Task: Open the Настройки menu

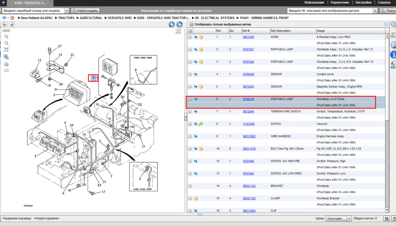Action: 364,2
